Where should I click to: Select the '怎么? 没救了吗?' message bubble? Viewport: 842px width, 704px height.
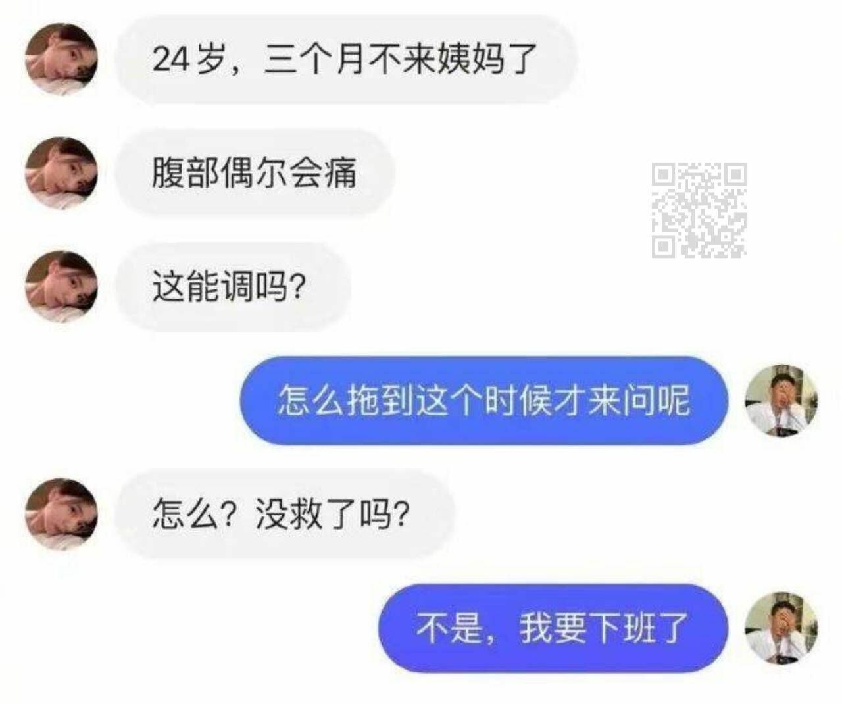point(285,514)
